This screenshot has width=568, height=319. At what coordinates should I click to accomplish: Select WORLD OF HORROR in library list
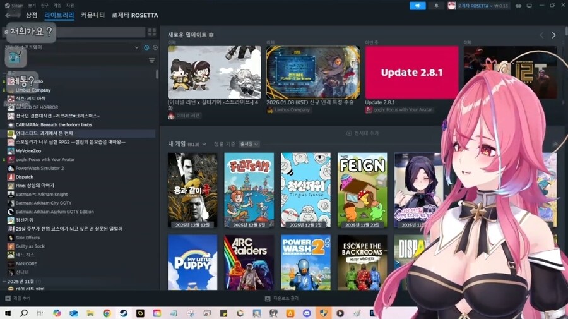point(37,107)
